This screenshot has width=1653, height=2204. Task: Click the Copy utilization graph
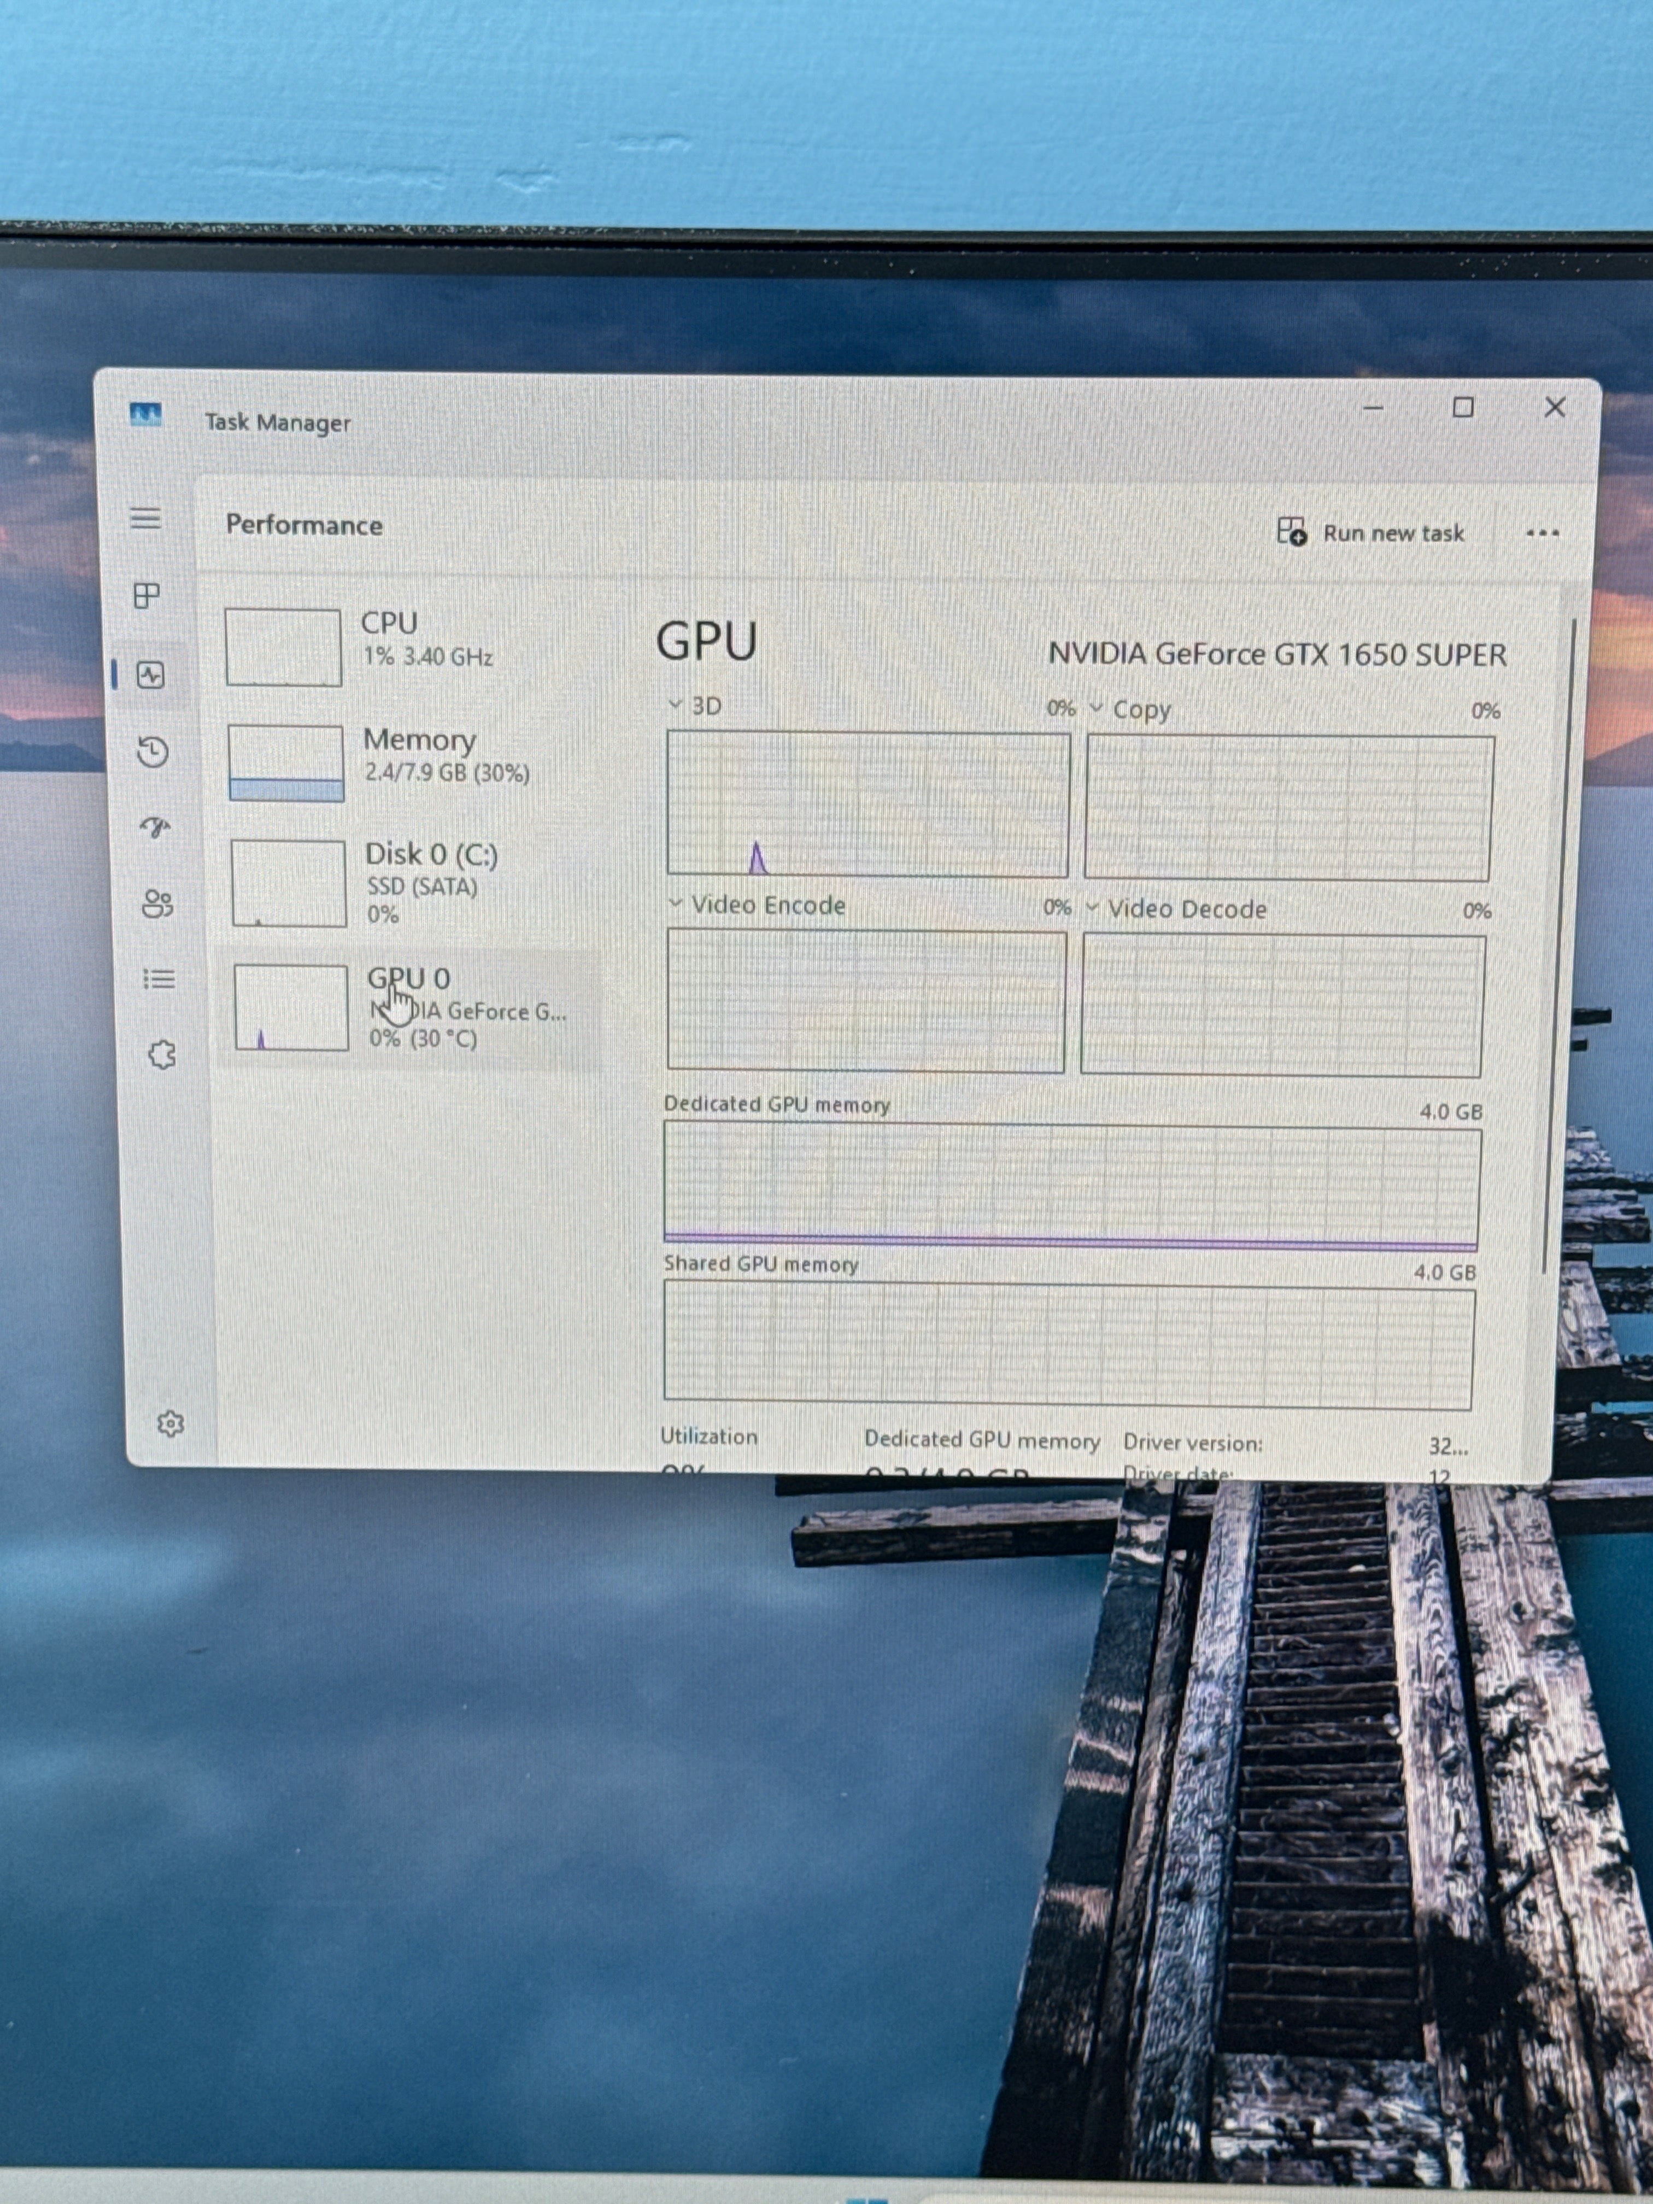tap(1289, 808)
